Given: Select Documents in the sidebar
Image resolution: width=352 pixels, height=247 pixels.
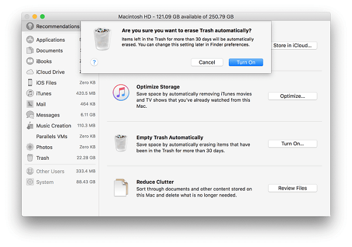Looking at the screenshot, I should pyautogui.click(x=49, y=50).
